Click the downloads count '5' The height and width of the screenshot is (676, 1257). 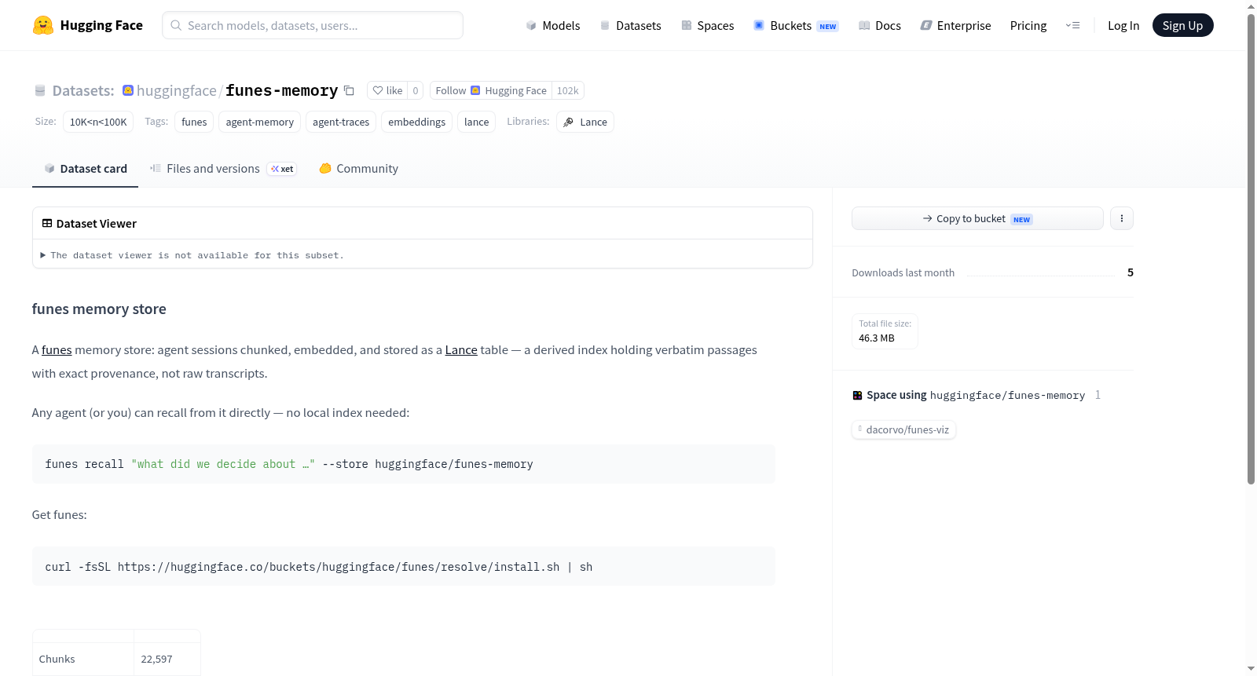point(1131,272)
